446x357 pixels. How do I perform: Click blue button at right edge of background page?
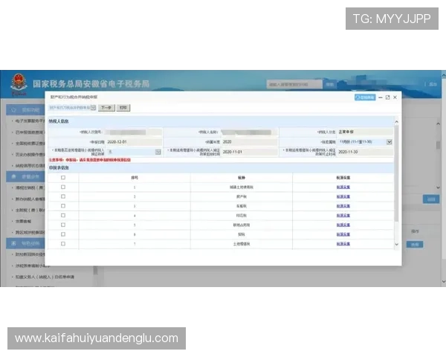coord(430,199)
